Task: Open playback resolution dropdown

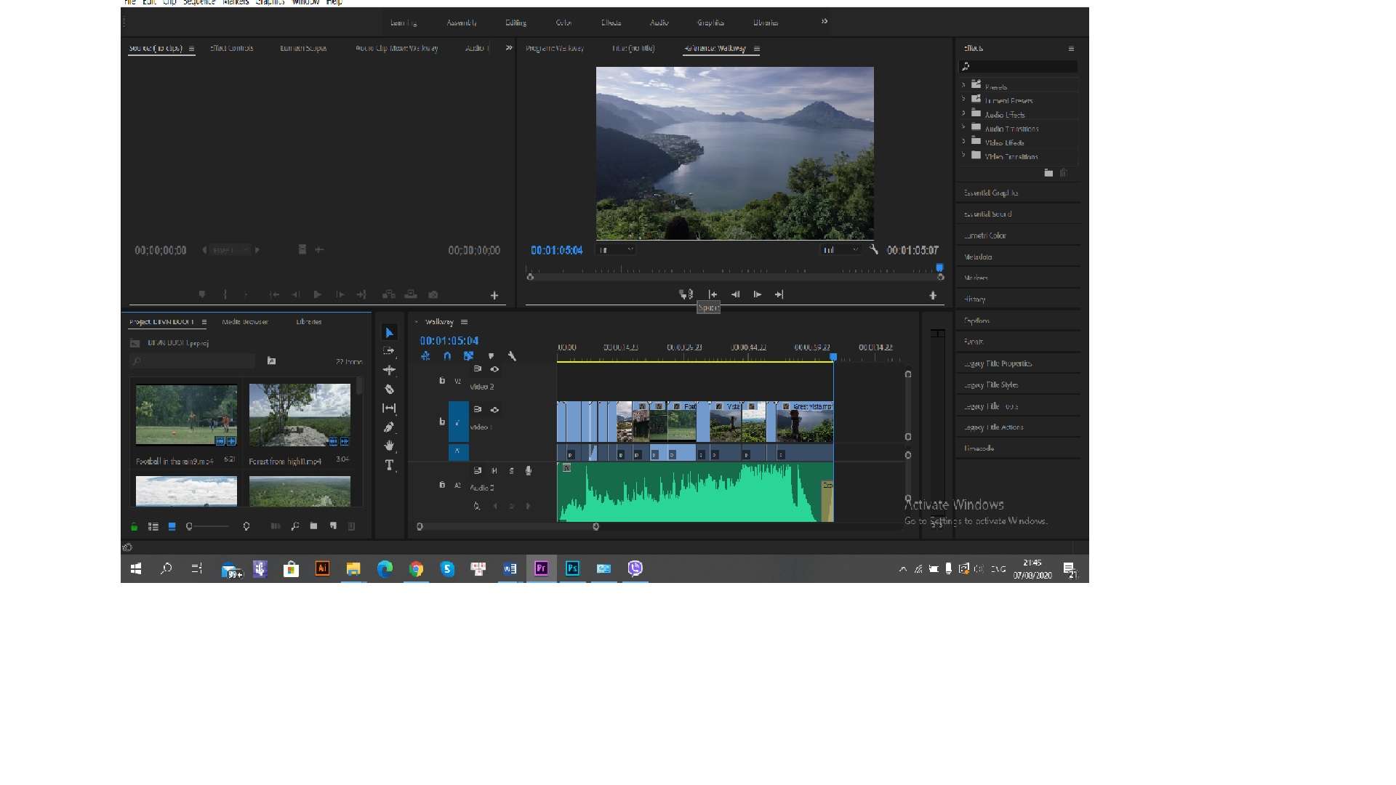Action: (x=841, y=250)
